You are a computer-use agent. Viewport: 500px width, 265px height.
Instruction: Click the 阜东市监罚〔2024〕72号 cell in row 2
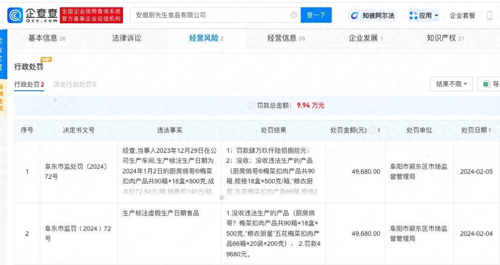point(78,234)
